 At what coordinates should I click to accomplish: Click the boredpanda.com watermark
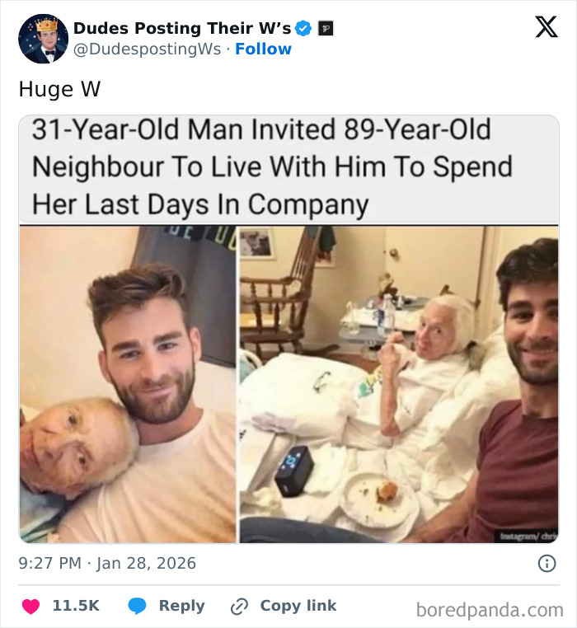pos(490,610)
